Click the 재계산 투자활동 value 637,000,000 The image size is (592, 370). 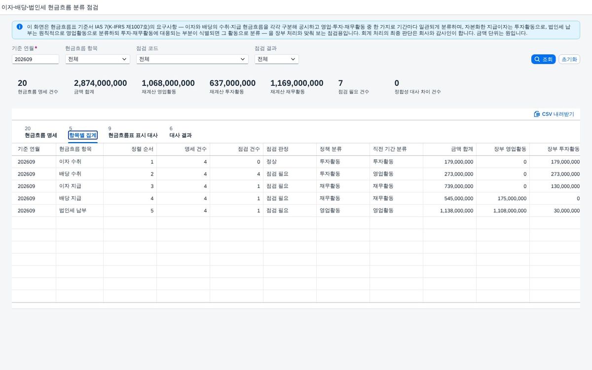click(x=232, y=83)
